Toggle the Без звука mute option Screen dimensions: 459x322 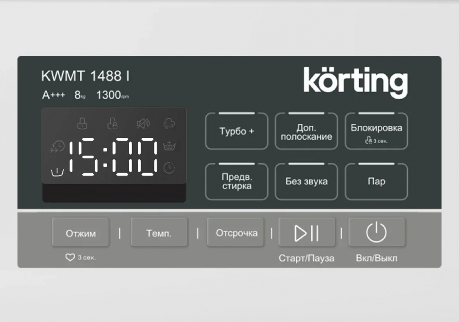306,182
